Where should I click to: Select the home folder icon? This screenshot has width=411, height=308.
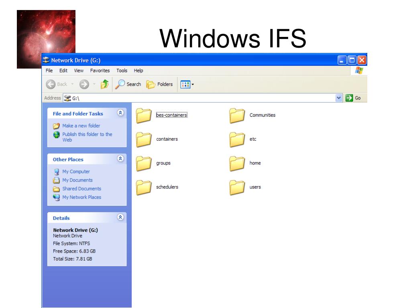coord(237,164)
